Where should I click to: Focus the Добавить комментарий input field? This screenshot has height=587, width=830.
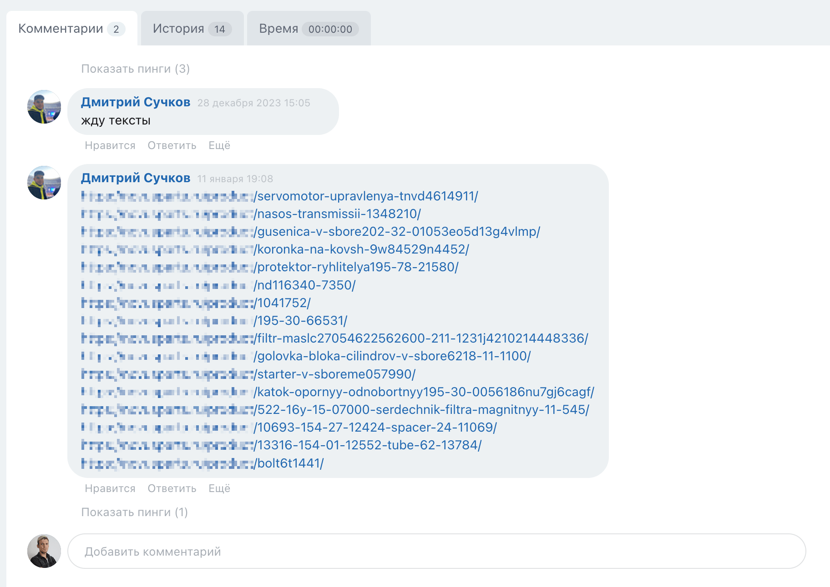click(436, 551)
